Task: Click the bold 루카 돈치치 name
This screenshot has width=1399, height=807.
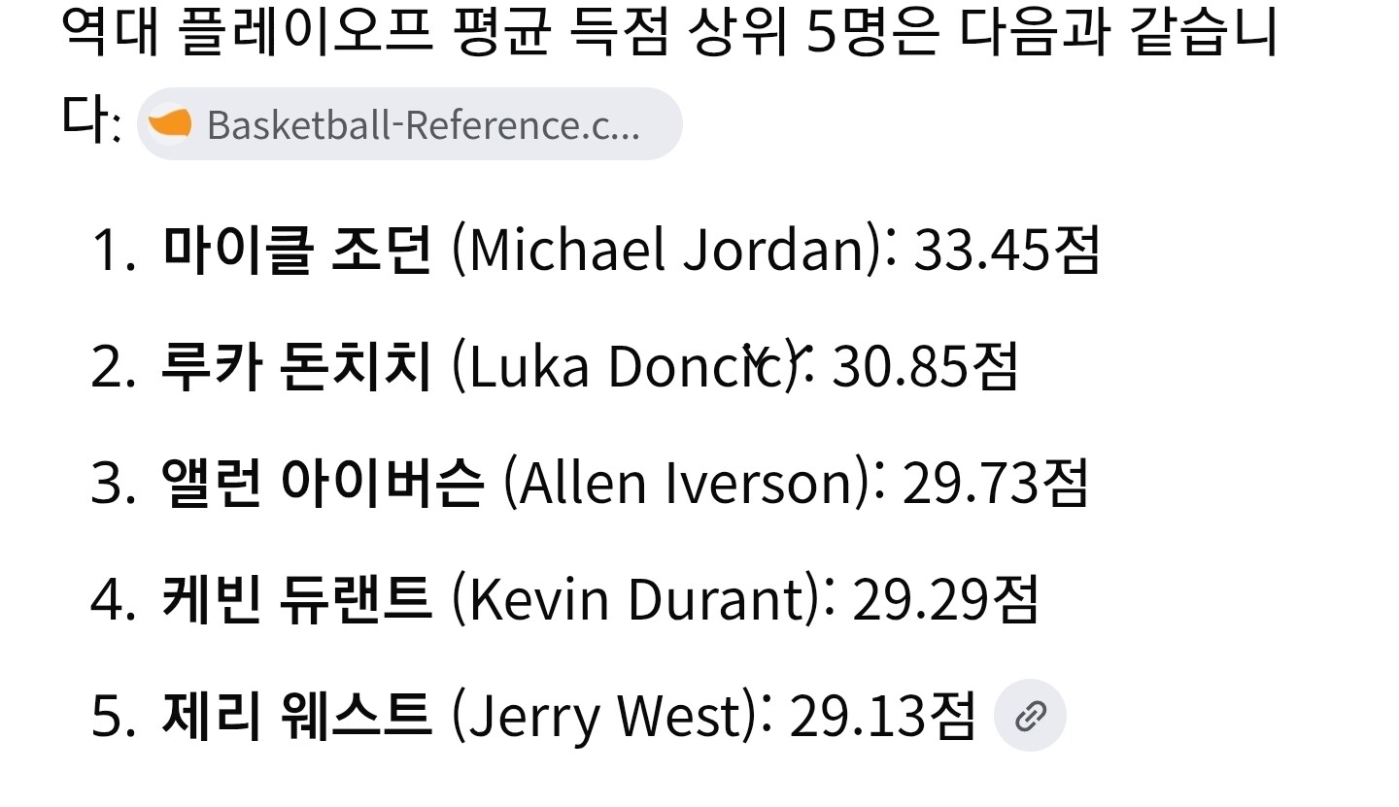Action: tap(296, 366)
